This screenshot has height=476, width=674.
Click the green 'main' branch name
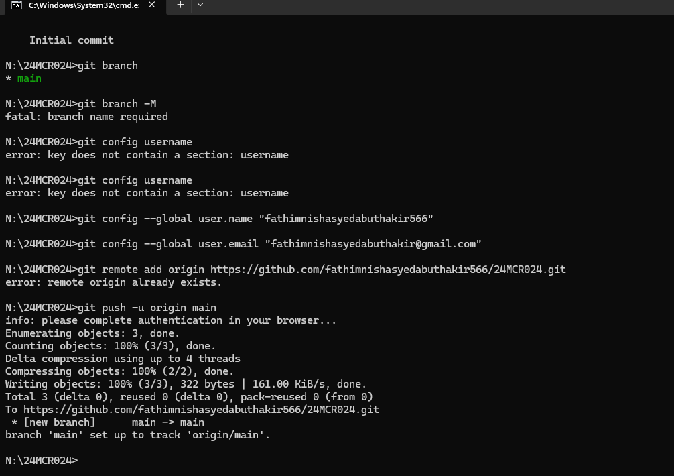pos(29,78)
